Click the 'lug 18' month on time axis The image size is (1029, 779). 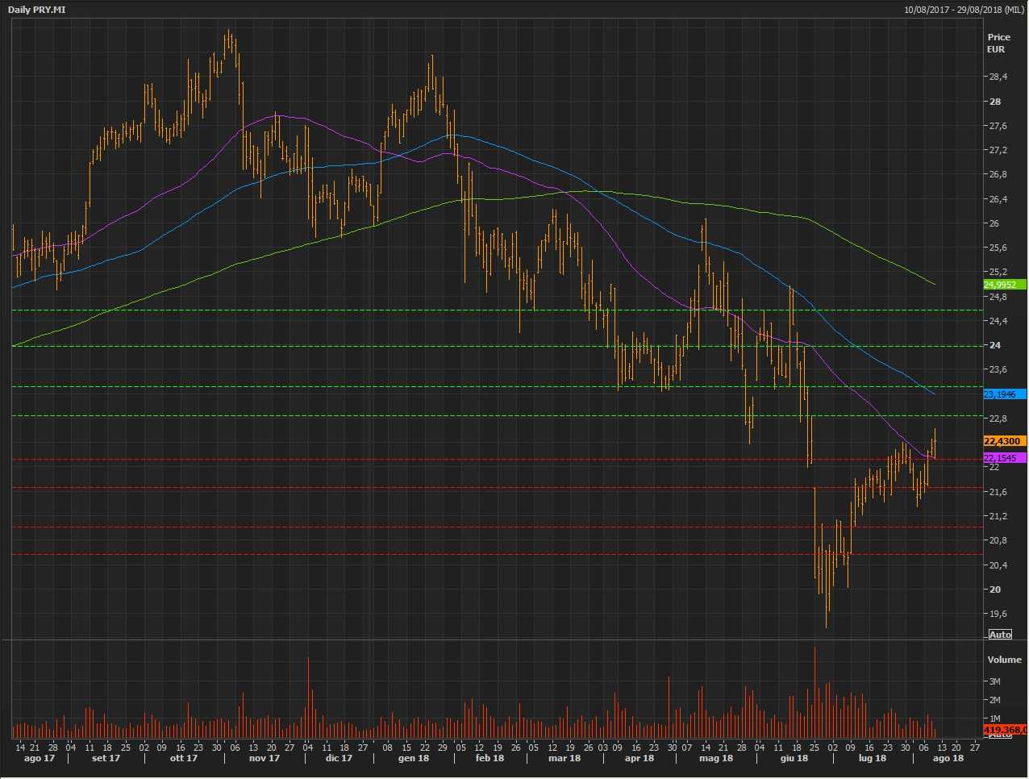coord(872,758)
